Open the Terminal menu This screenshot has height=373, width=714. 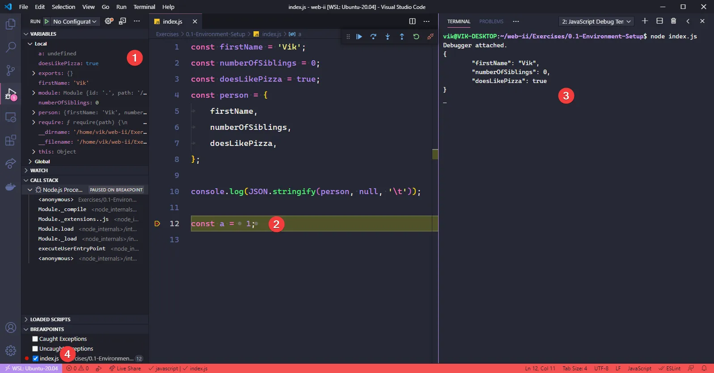tap(144, 7)
